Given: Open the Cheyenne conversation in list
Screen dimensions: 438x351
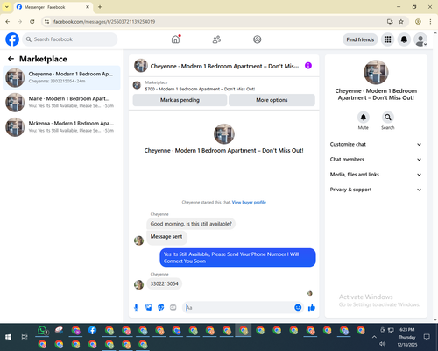Looking at the screenshot, I should click(x=61, y=78).
